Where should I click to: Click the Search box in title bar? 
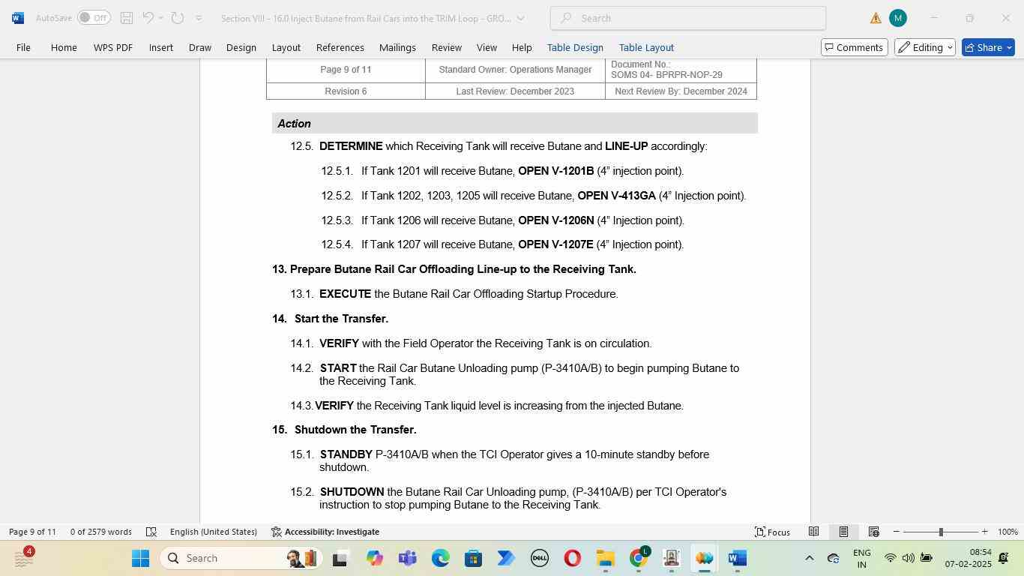pos(688,18)
